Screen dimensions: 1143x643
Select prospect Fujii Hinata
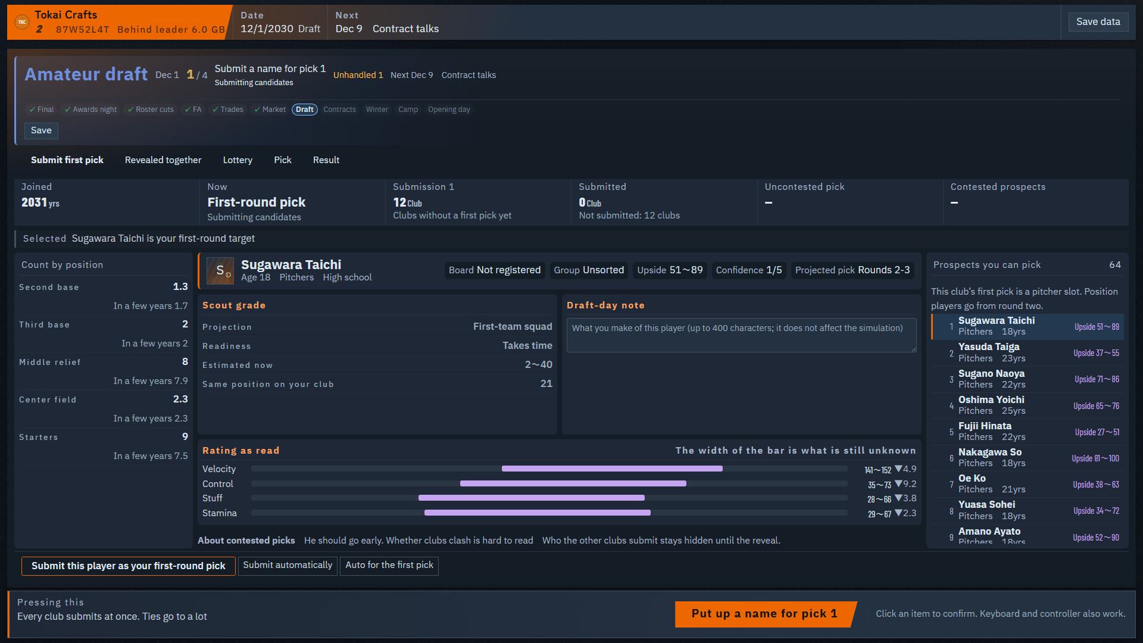pos(1028,432)
